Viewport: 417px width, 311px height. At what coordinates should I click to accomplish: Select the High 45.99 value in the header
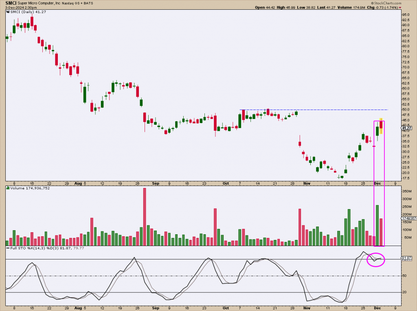(286, 7)
